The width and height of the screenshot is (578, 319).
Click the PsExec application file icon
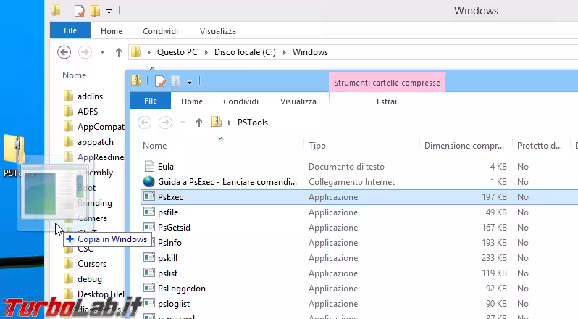coord(149,197)
